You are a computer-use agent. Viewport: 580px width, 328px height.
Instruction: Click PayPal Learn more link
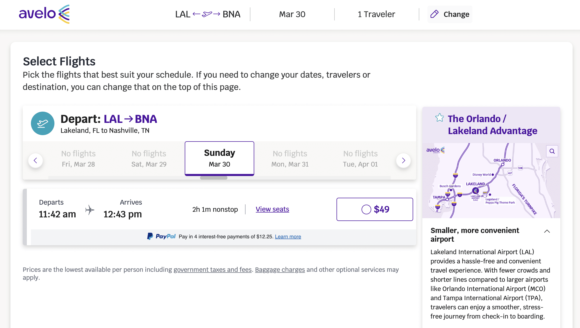point(288,237)
